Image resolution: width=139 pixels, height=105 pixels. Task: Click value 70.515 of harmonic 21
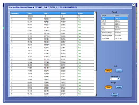30,74
